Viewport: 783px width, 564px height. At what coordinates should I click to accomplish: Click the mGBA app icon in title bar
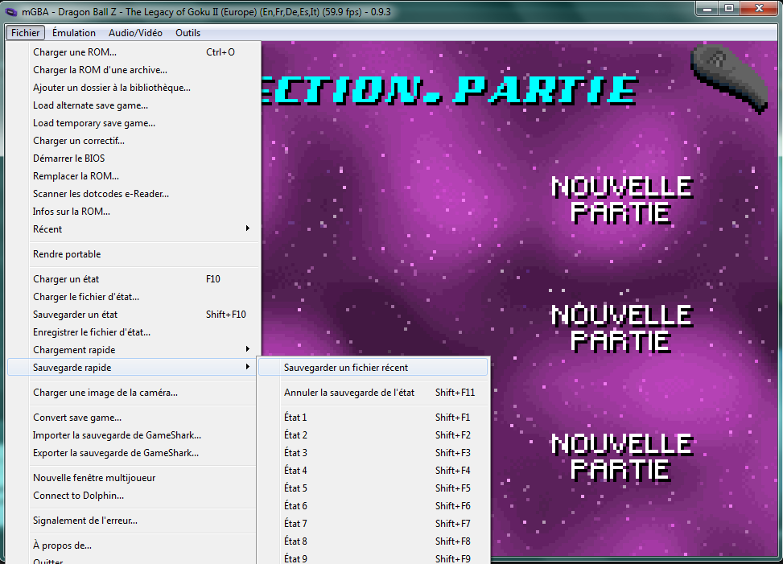click(11, 12)
